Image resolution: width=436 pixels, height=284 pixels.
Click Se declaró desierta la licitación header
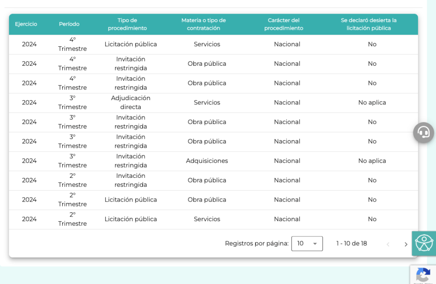368,24
